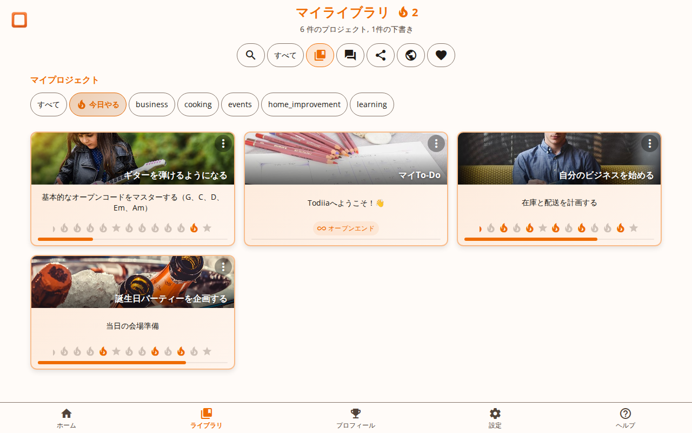Toggle the 今日やる filter chip
This screenshot has height=433, width=692.
(98, 104)
